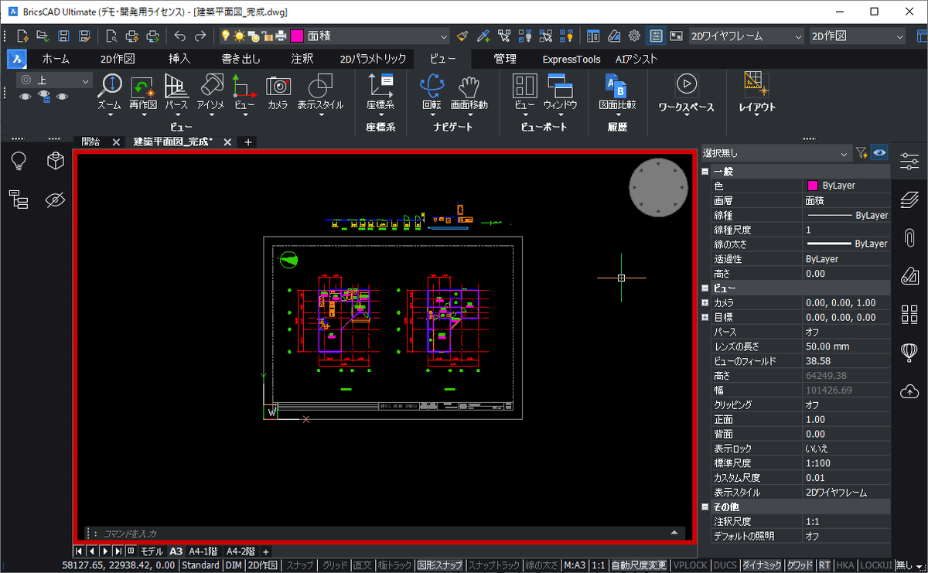This screenshot has height=573, width=928.
Task: Click the 画面移動 (Pan) hand icon
Action: [x=469, y=86]
